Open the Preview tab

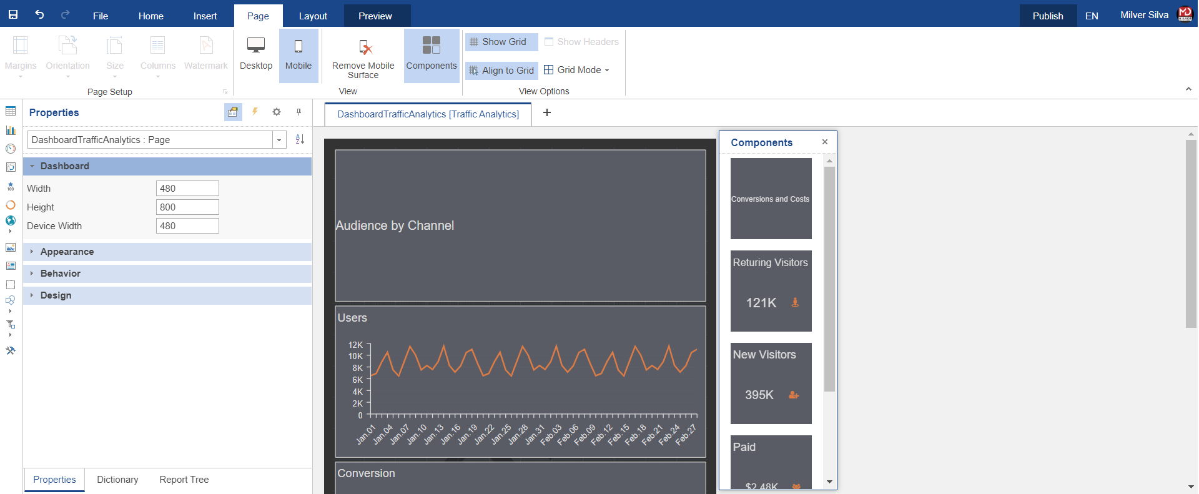pos(375,16)
